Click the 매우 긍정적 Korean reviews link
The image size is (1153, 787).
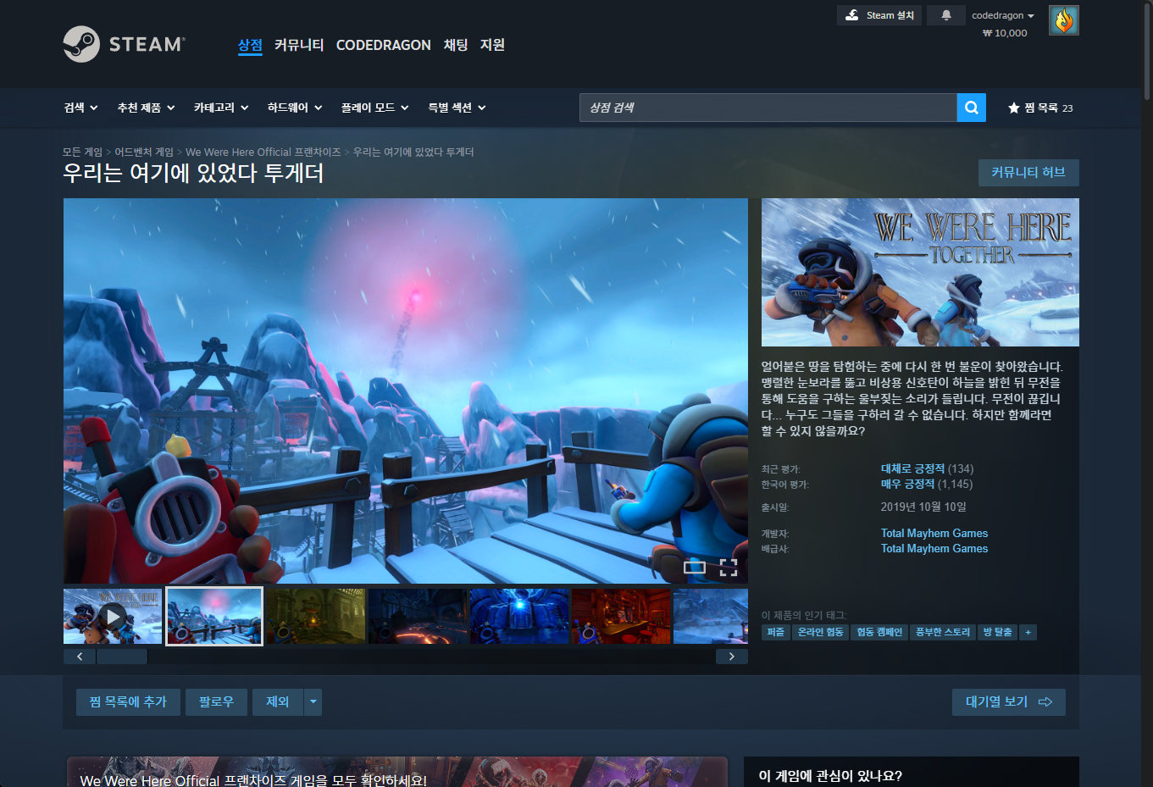(907, 484)
